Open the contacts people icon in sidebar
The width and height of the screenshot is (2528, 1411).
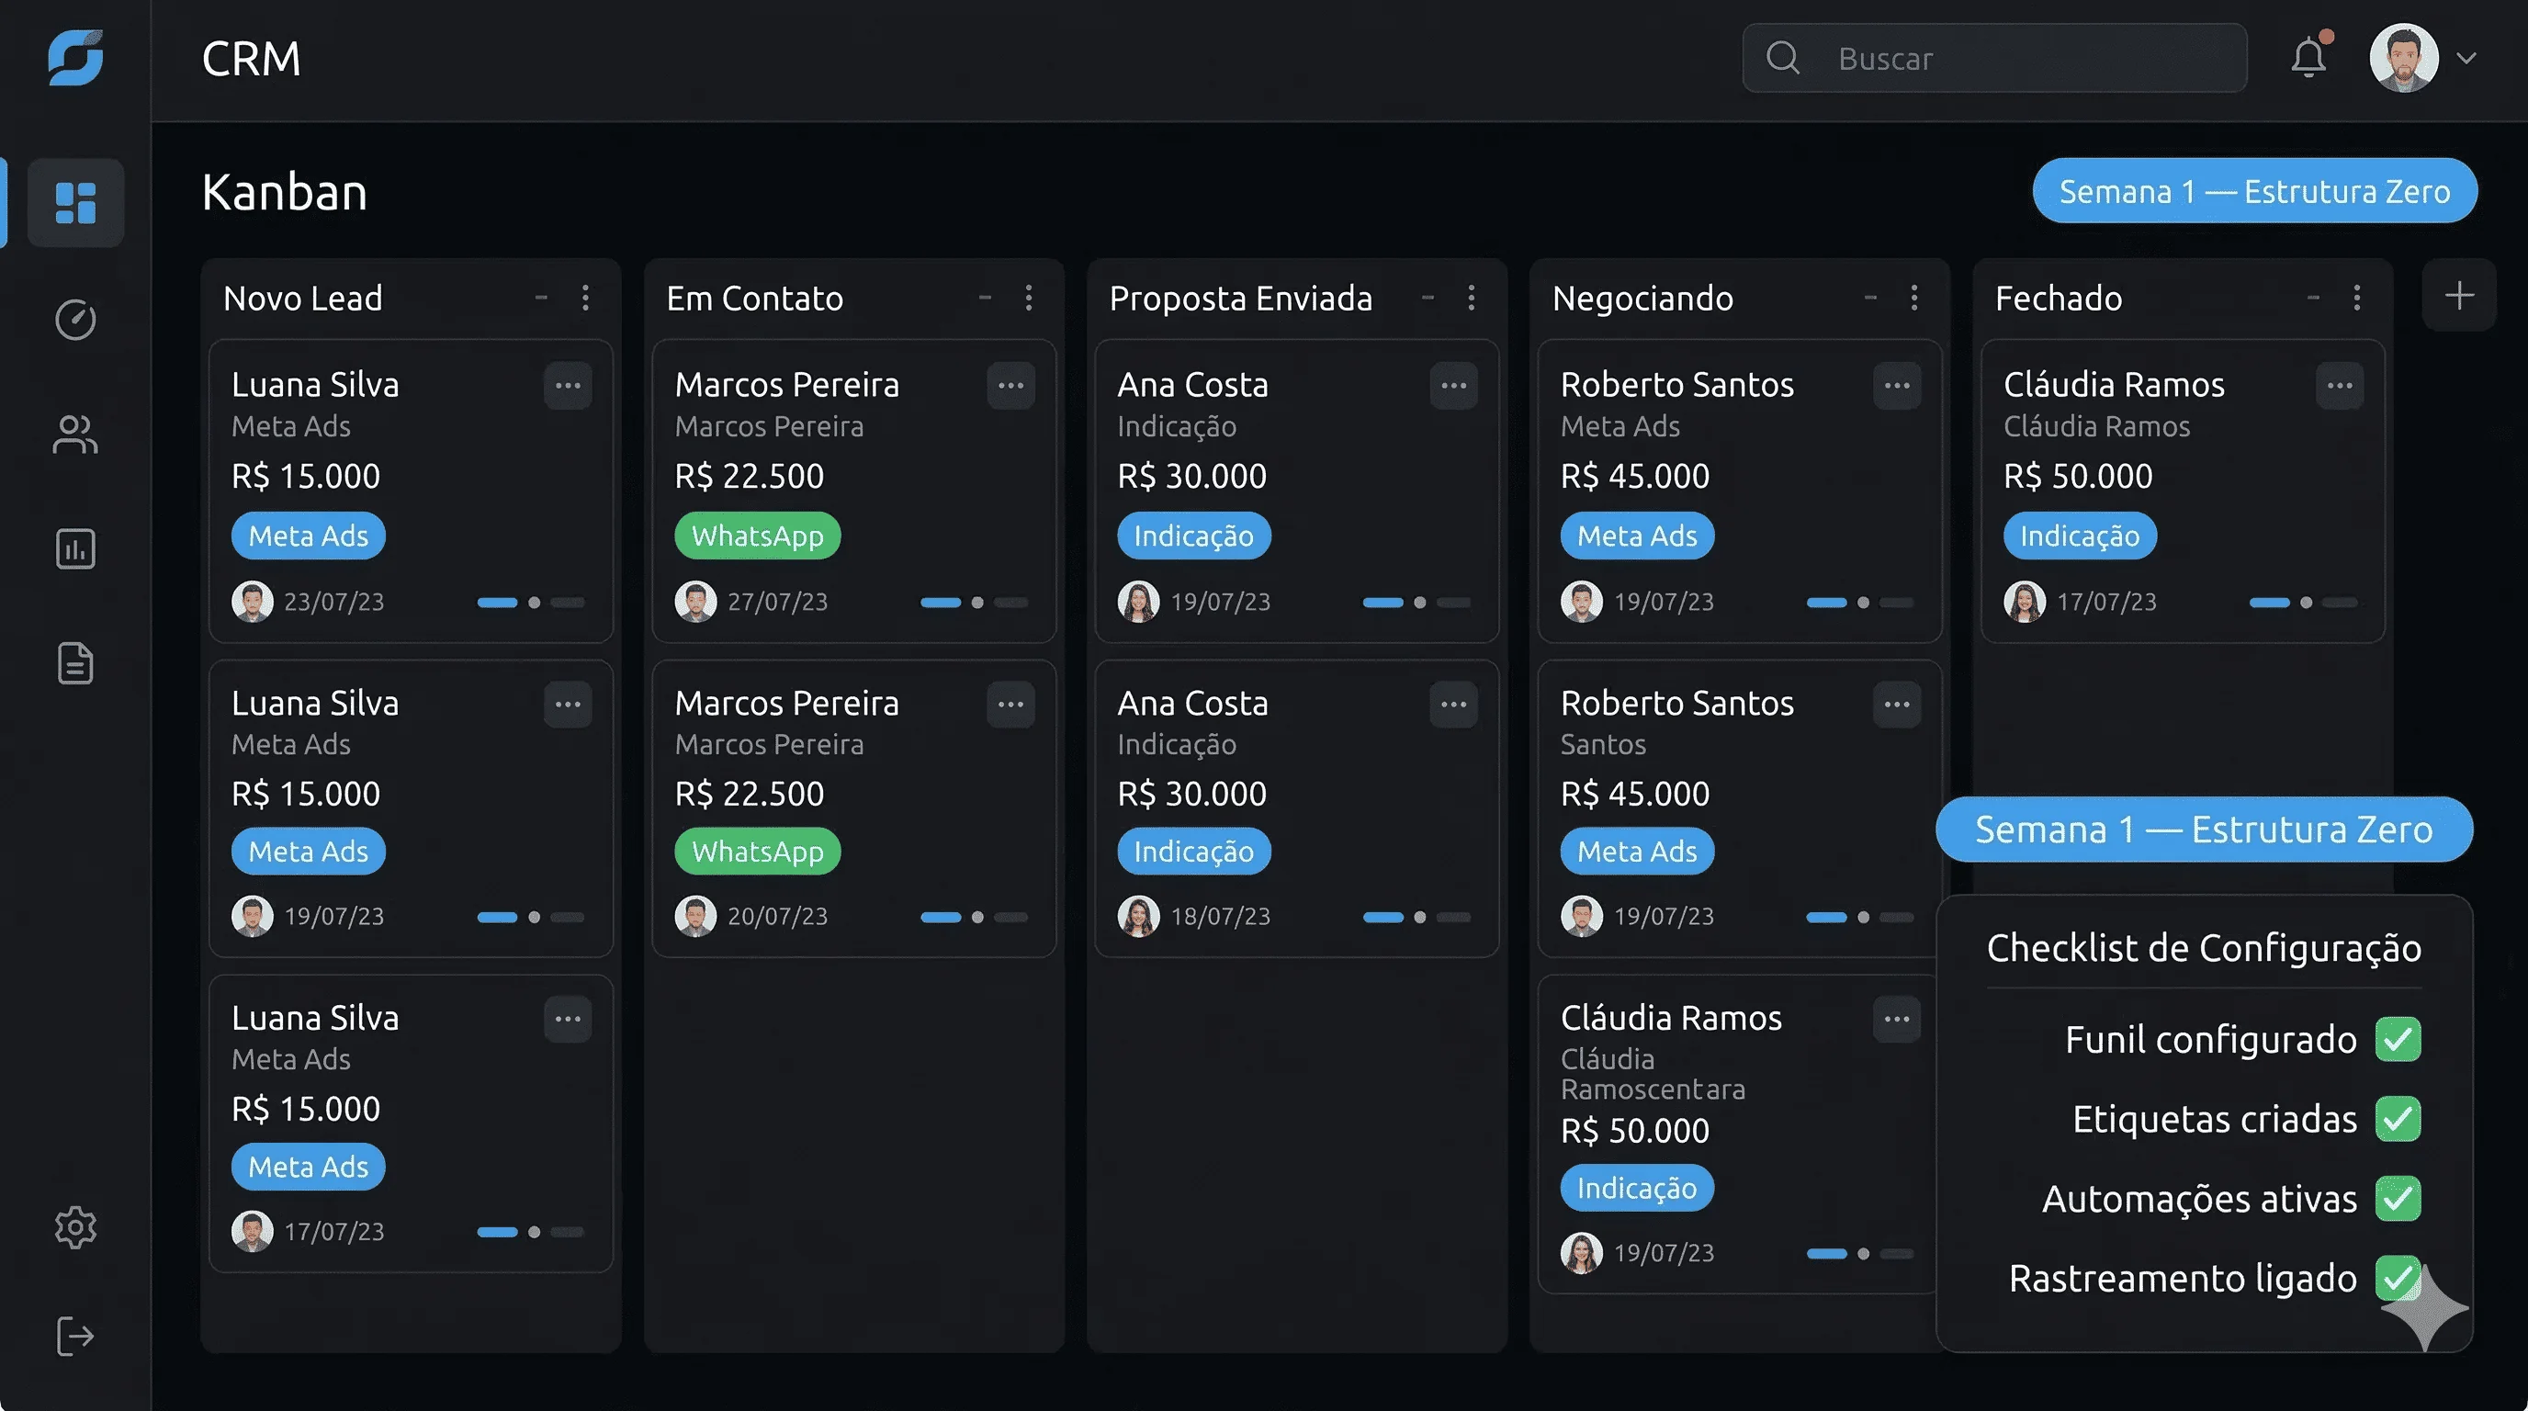[x=75, y=435]
